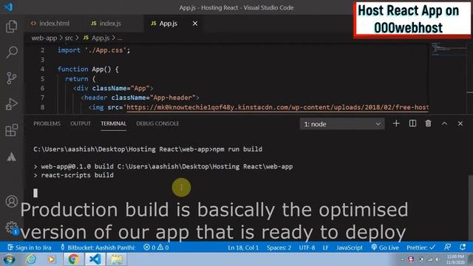This screenshot has width=473, height=266.
Task: Open media player from taskbar
Action: coord(51,259)
